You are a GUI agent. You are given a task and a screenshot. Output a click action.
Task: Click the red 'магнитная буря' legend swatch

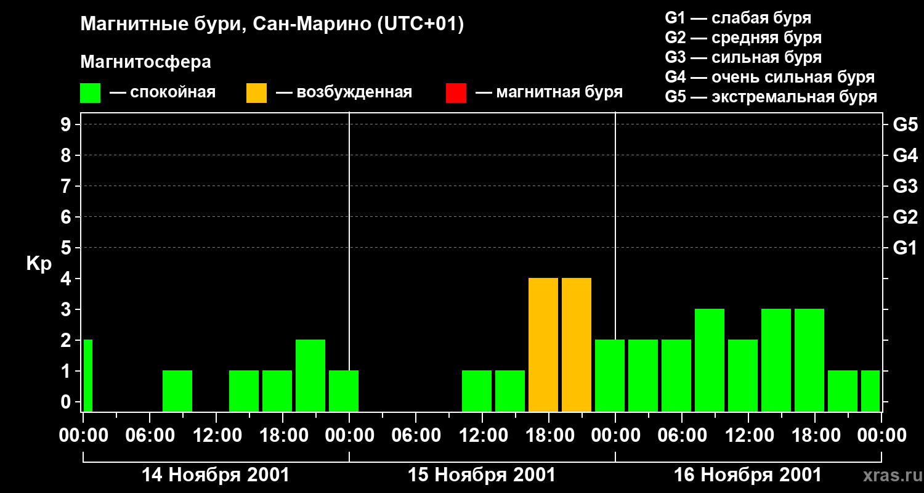tap(456, 93)
